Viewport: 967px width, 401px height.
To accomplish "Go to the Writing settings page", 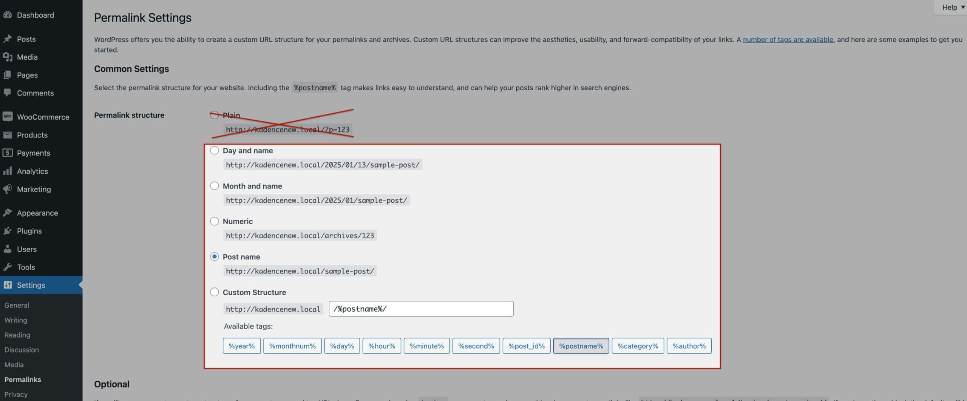I will tap(15, 320).
